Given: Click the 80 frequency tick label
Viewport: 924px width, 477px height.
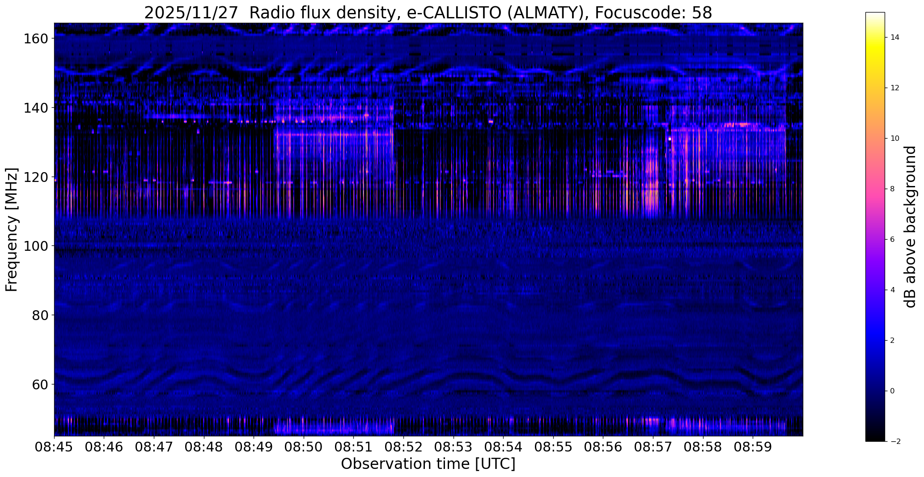Looking at the screenshot, I should point(40,315).
